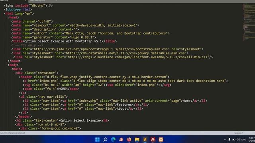Screen dimensions: 255x143
Task: Click the font-awesome all.min.css link
Action: (x=113, y=57)
